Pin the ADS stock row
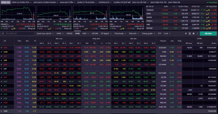The image size is (218, 114). coord(1,94)
